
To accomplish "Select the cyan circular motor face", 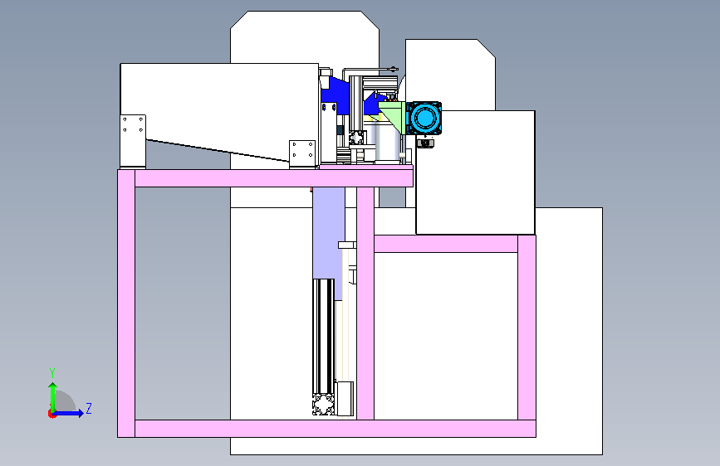I will click(x=424, y=118).
